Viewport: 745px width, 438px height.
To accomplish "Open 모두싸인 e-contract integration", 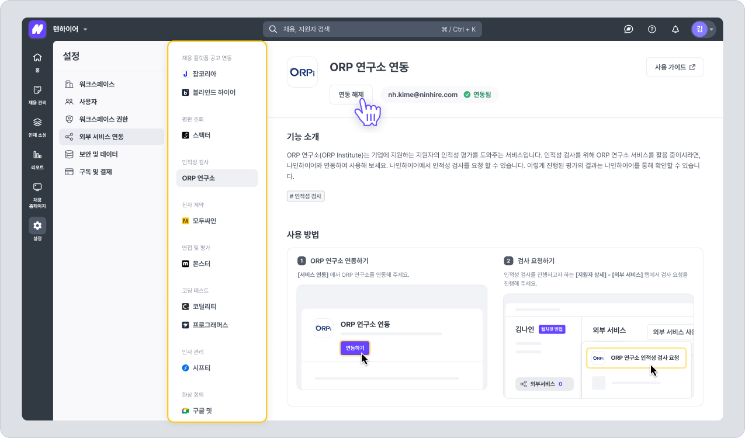I will coord(217,221).
